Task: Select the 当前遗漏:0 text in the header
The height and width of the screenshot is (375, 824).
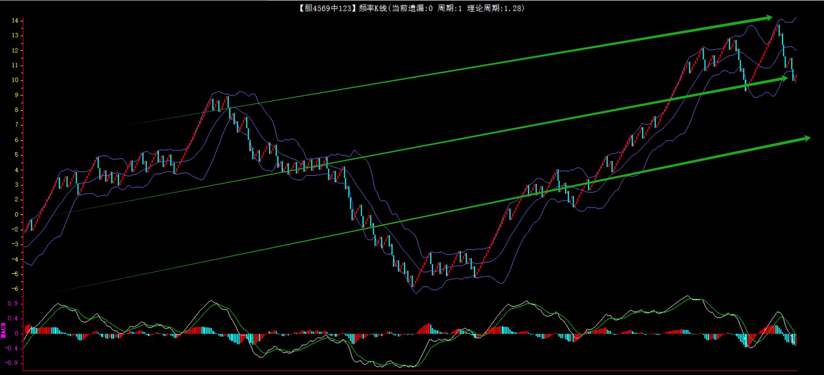Action: 412,8
